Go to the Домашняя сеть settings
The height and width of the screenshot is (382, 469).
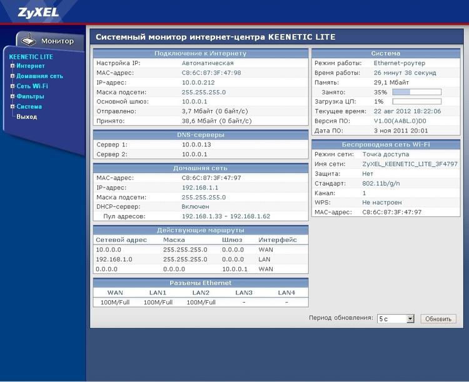pos(39,76)
